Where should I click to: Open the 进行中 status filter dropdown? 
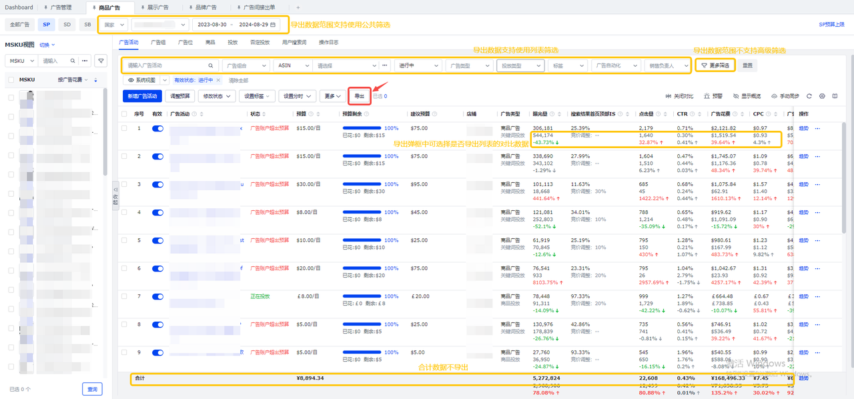(x=418, y=65)
